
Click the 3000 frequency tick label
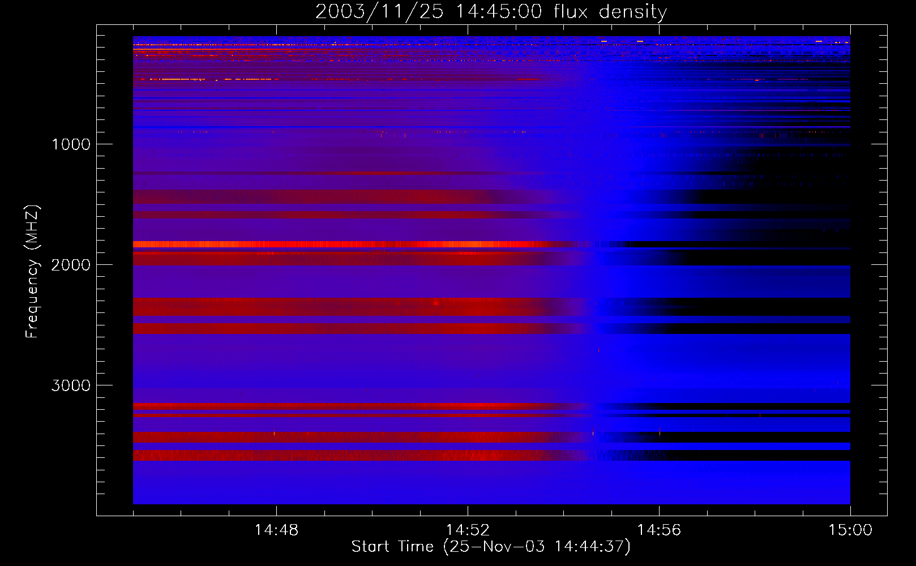71,385
